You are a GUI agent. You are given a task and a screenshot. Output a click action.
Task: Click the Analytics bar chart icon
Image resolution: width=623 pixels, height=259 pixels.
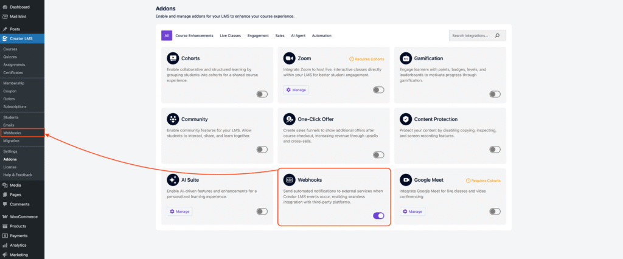5,245
